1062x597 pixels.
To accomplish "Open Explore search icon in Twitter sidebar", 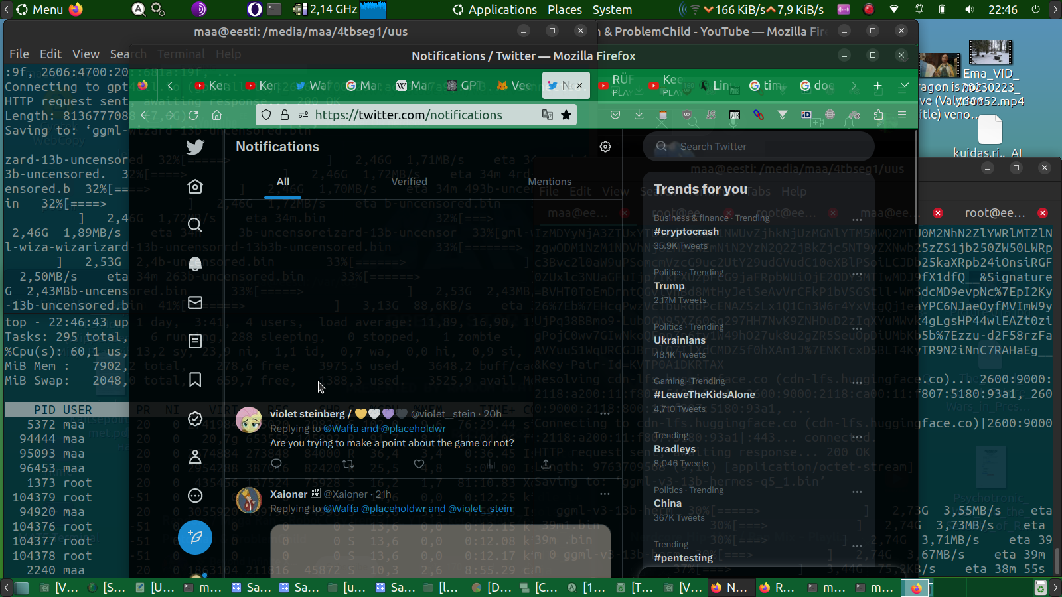I will [194, 225].
